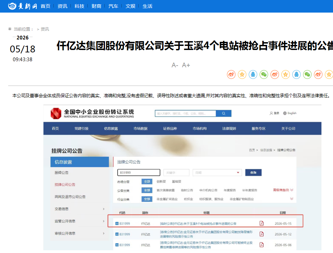Increase font size with A+
Viewport: 333px width, 253px height.
click(186, 65)
